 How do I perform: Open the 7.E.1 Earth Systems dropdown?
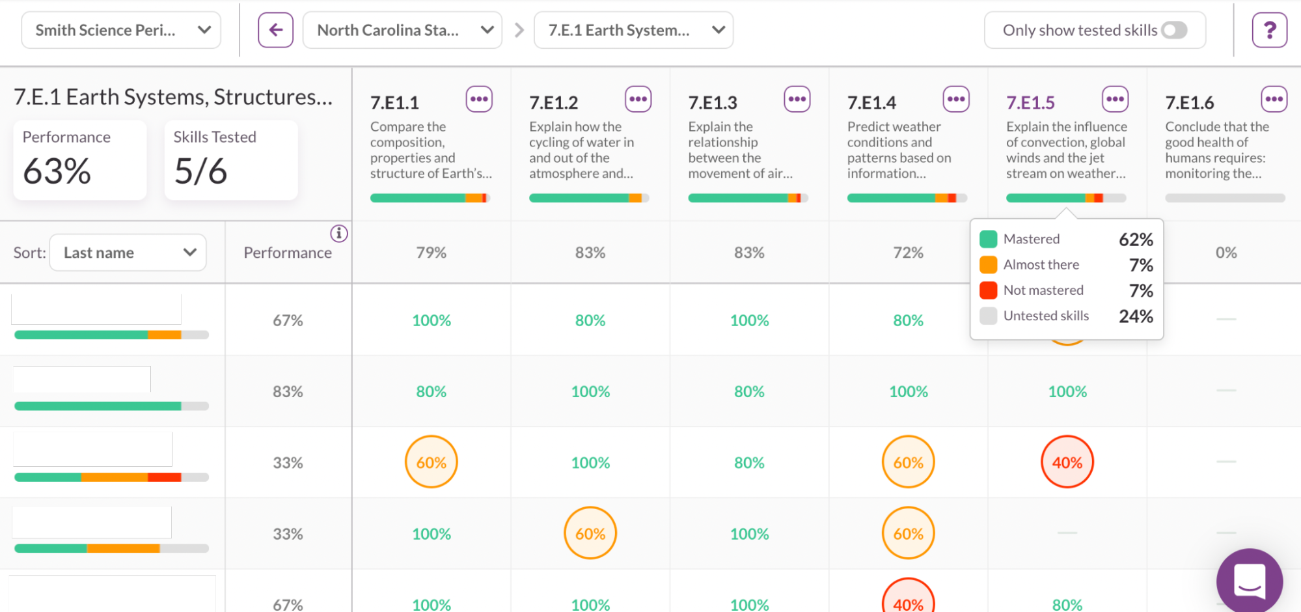tap(633, 30)
